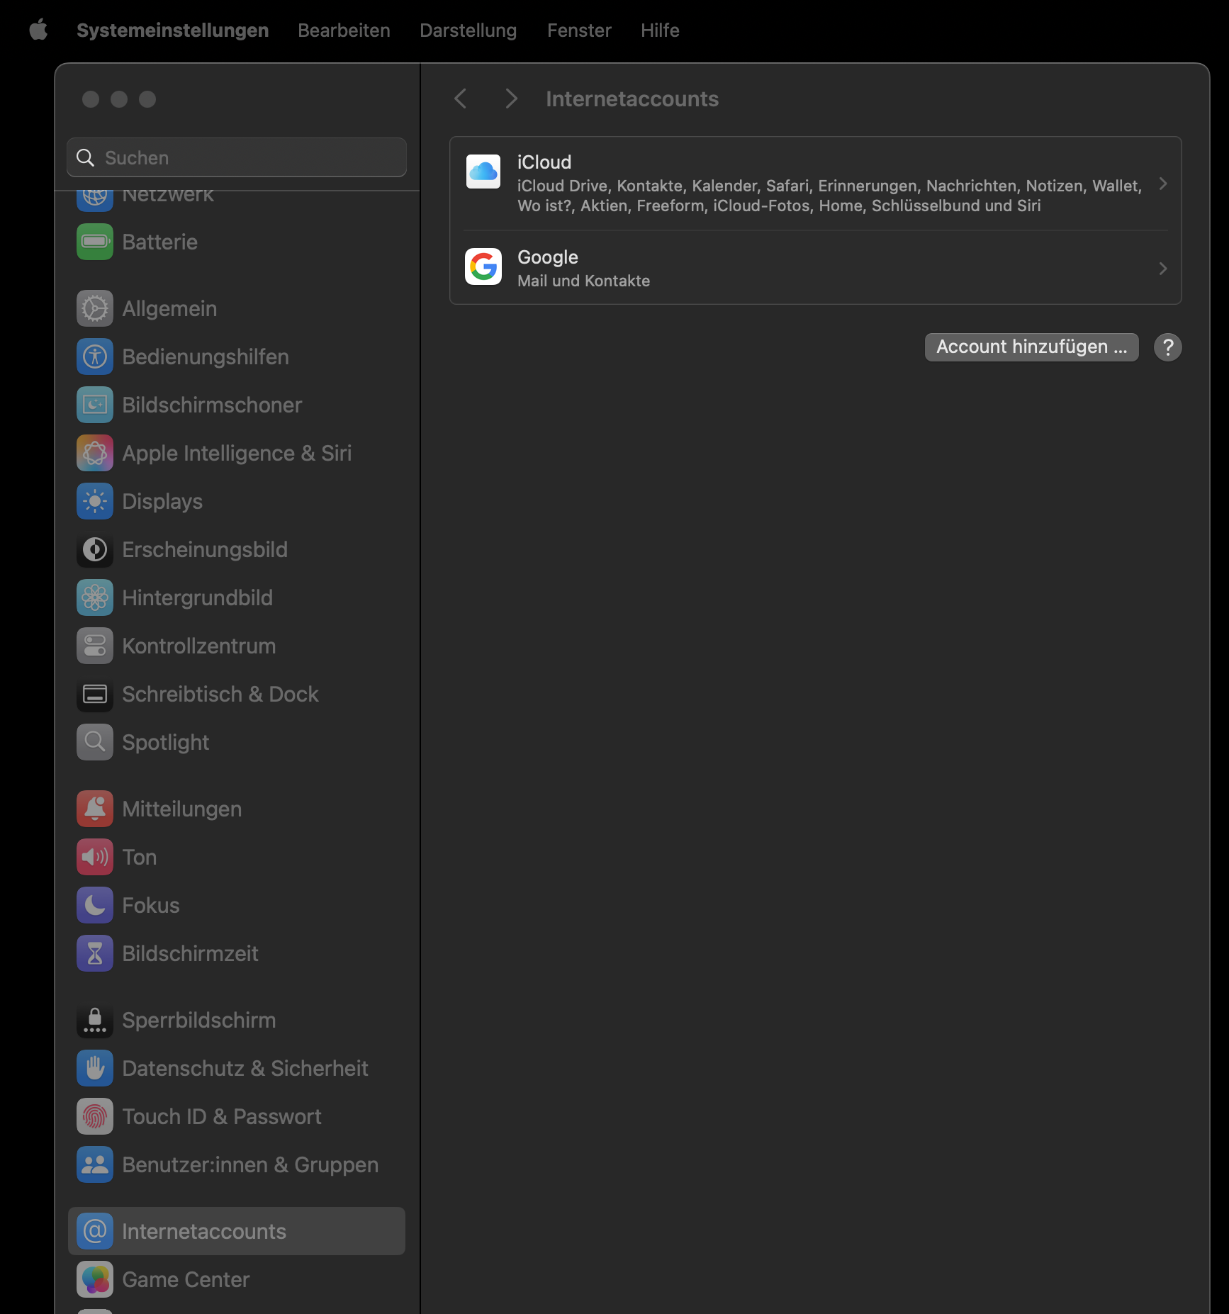Open the Bearbeiten menu

344,30
